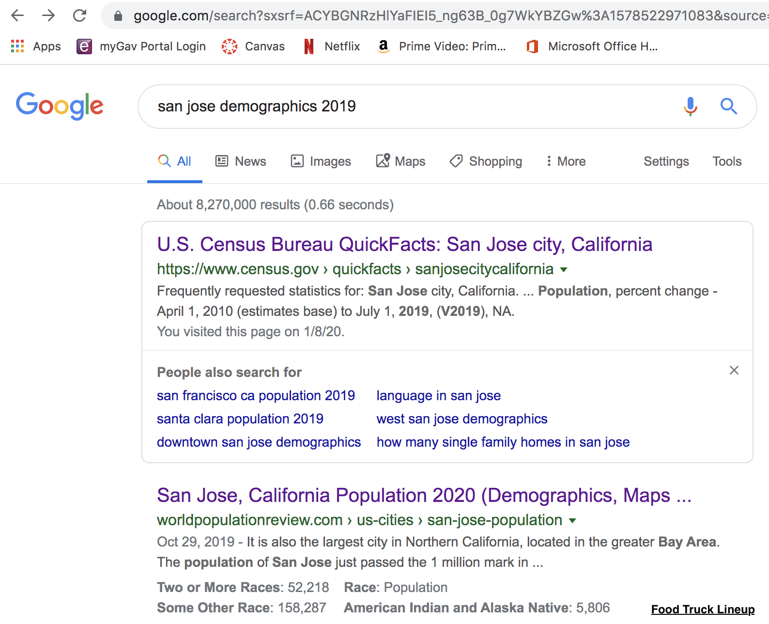Click 'You visited this page on 1/8/20'
769x624 pixels.
pyautogui.click(x=250, y=331)
